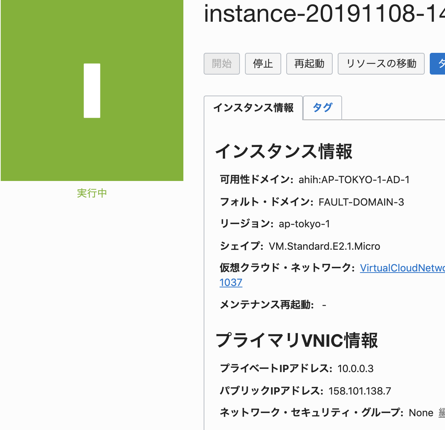The height and width of the screenshot is (430, 445).
Task: Open the VirtualCloudNetwork link
Action: [x=402, y=268]
